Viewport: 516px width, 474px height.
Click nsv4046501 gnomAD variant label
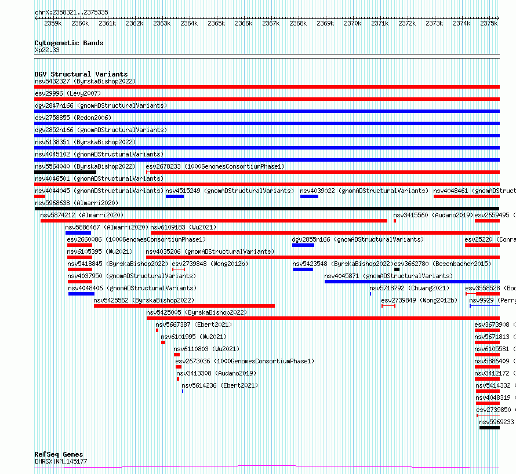pos(99,178)
